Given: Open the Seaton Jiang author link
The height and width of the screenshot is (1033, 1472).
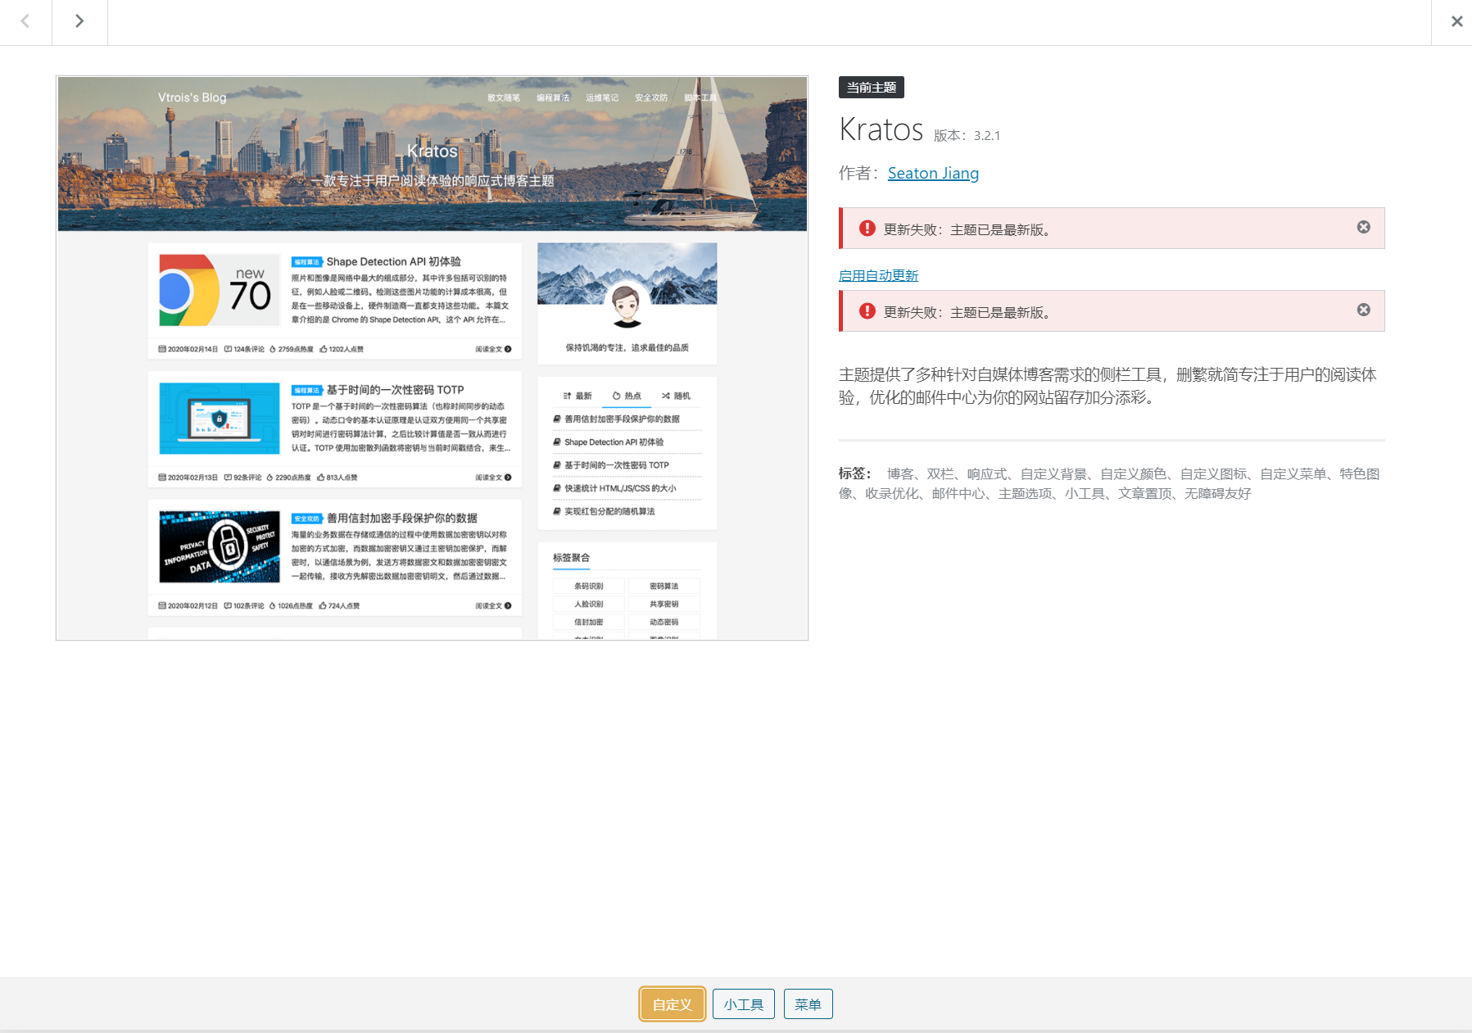Looking at the screenshot, I should coord(933,173).
